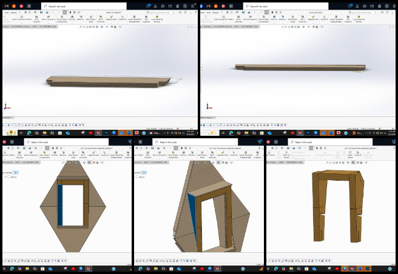Click the Pinterest browser tab above the arch frame window
Screen dimensions: 398x274
coord(268,142)
